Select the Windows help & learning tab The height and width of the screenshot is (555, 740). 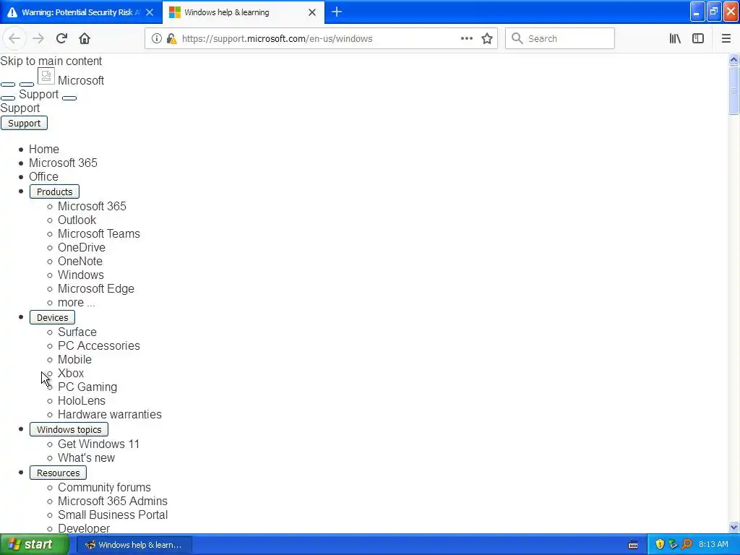(x=243, y=12)
